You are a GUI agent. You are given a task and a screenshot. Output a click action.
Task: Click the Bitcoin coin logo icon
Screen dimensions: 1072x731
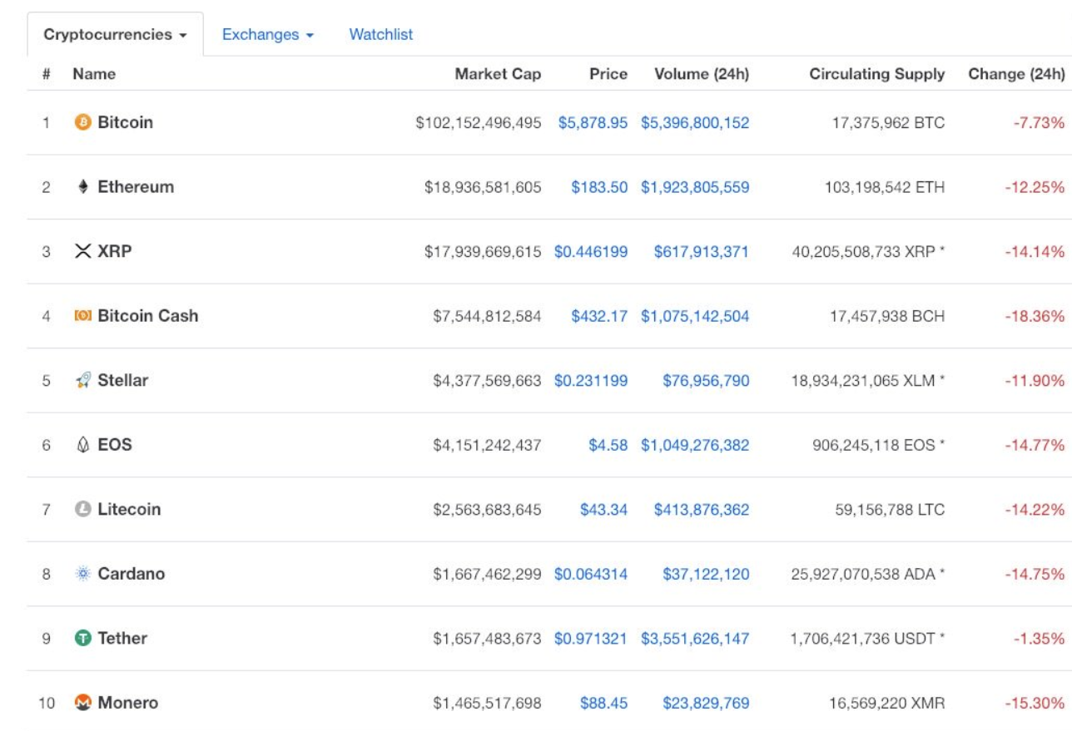click(82, 122)
